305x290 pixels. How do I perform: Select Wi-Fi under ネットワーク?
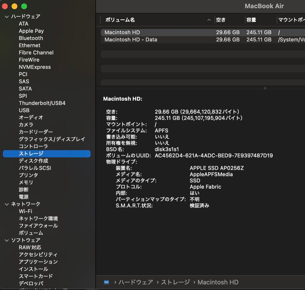tap(26, 211)
